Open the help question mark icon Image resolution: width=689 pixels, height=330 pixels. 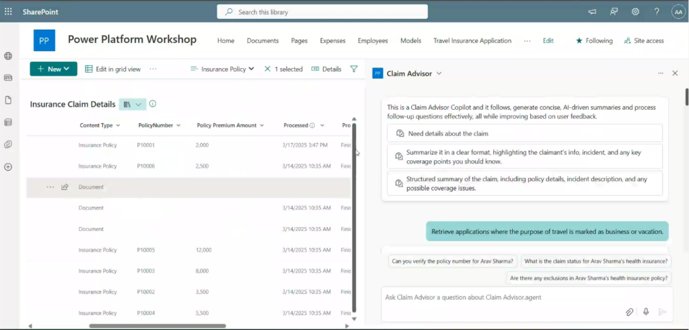coord(657,12)
